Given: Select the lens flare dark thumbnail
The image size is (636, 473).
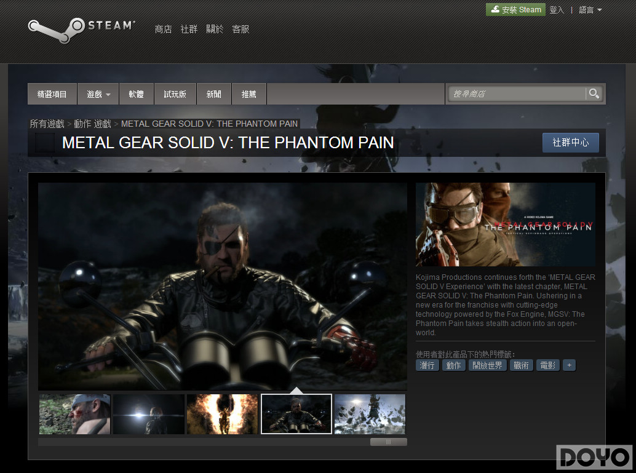Looking at the screenshot, I should coord(148,414).
